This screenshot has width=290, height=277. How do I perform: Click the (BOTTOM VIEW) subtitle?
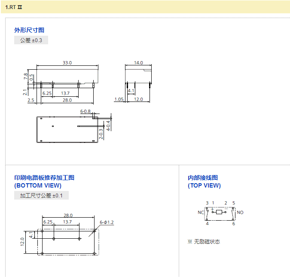pyautogui.click(x=38, y=186)
